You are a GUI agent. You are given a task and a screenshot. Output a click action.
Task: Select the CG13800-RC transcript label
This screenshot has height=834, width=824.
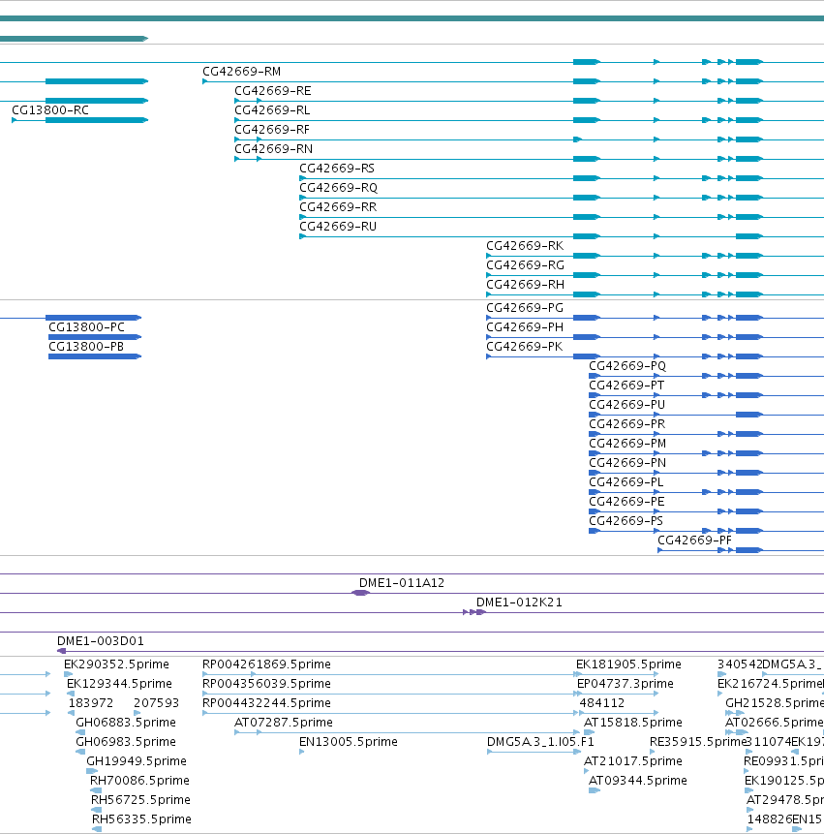(x=50, y=110)
